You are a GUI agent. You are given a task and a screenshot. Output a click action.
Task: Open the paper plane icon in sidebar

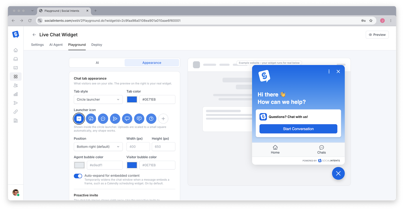point(16,103)
